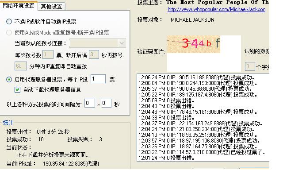Screen dimensions: 302x170
Task: Click the minimum time interval field
Action: click(x=90, y=103)
